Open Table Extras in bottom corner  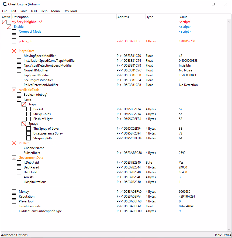pyautogui.click(x=222, y=235)
